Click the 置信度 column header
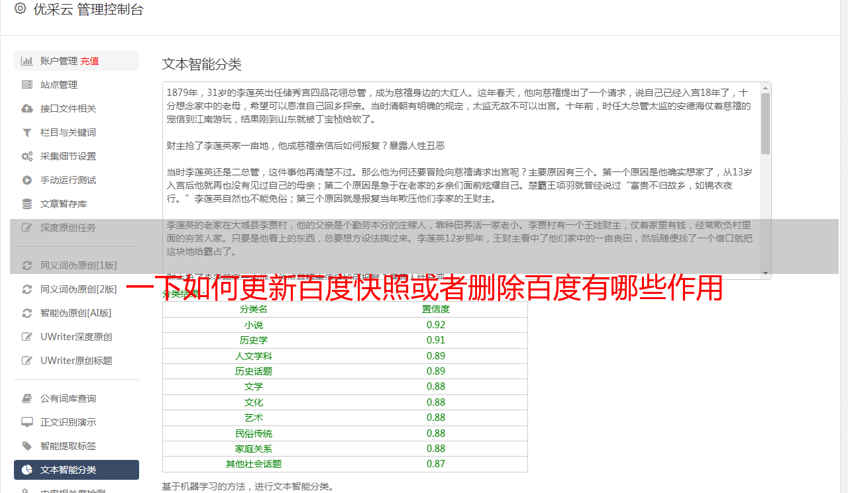This screenshot has width=848, height=493. pyautogui.click(x=436, y=309)
